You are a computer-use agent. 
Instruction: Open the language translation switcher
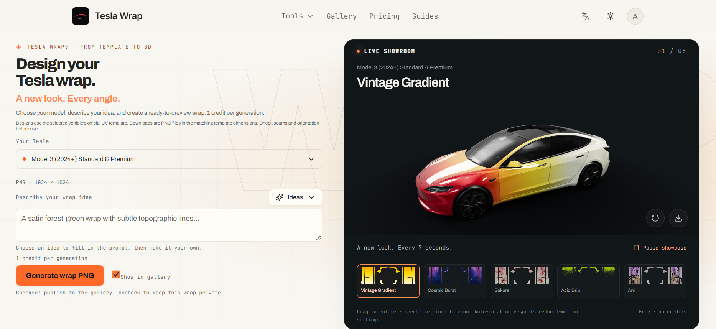pyautogui.click(x=585, y=16)
